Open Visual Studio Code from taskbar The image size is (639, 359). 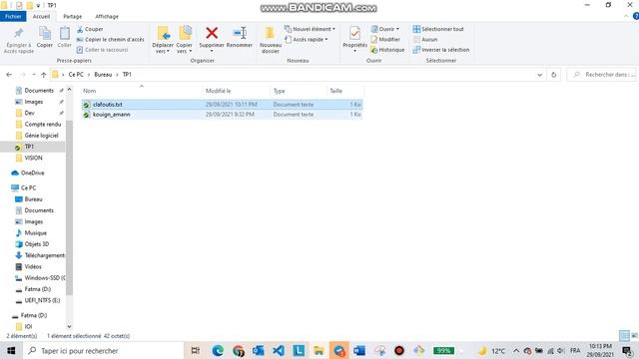tap(279, 350)
